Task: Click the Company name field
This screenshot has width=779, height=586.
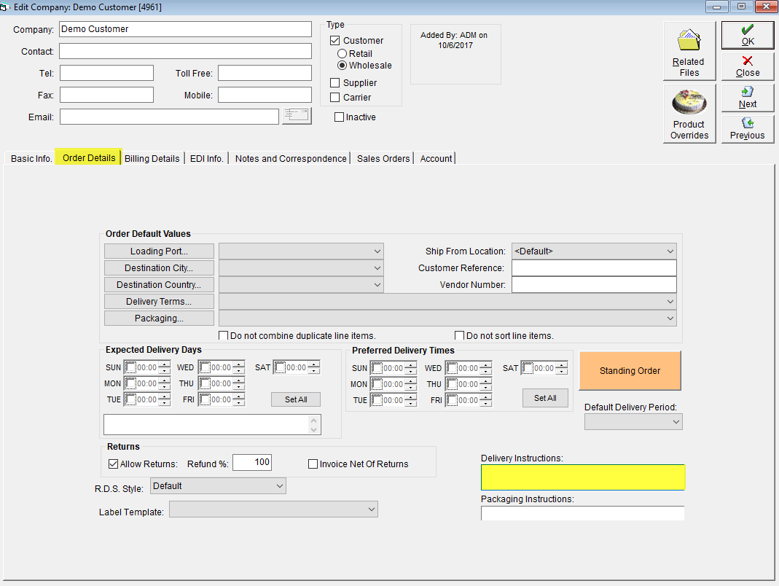Action: 185,29
